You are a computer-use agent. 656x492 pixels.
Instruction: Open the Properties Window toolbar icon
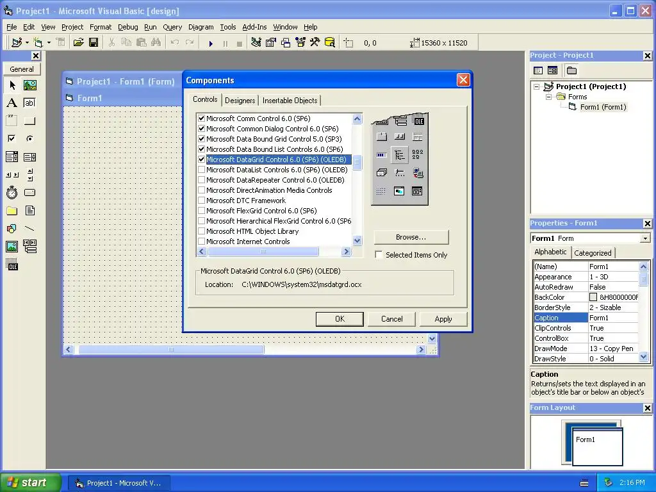(x=271, y=42)
